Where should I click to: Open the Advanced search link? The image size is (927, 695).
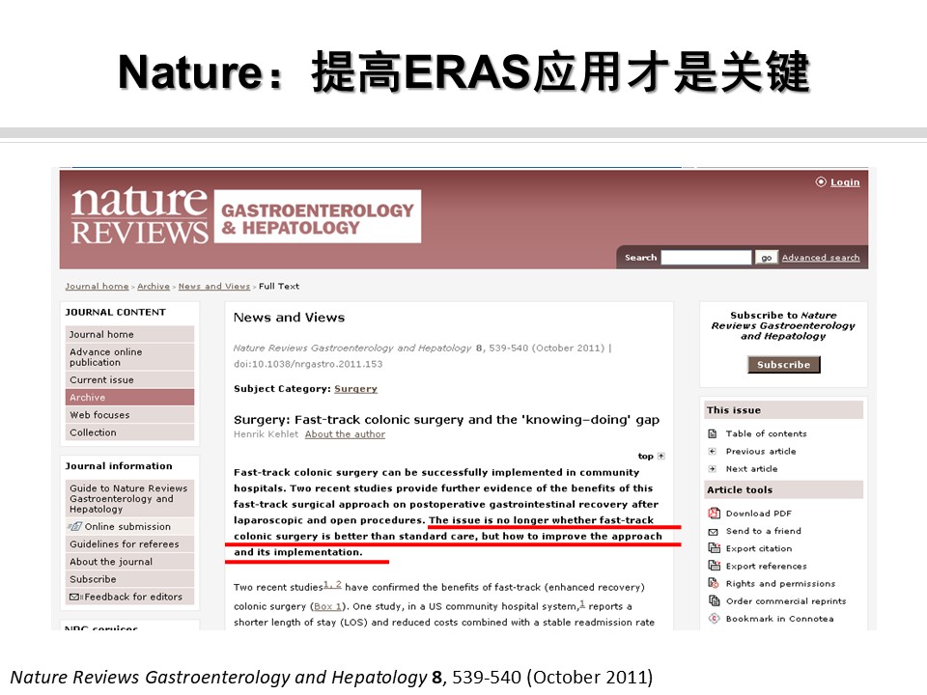click(x=820, y=258)
